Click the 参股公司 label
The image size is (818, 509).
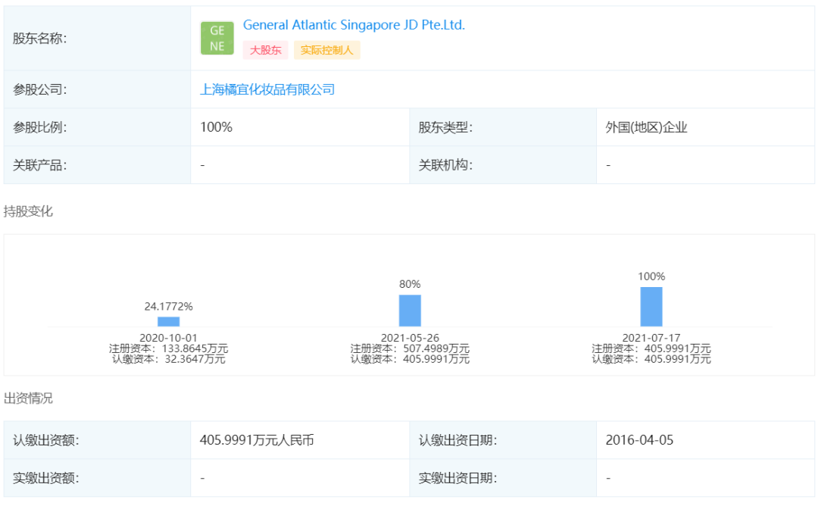click(39, 89)
